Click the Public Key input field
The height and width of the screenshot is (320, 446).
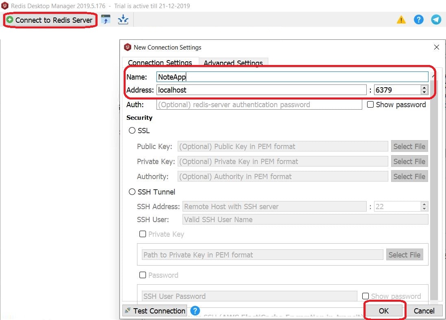(283, 146)
